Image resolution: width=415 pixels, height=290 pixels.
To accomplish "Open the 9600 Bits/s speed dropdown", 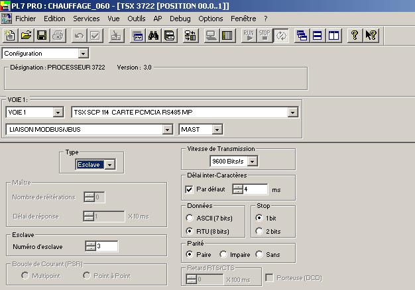I will click(x=253, y=162).
